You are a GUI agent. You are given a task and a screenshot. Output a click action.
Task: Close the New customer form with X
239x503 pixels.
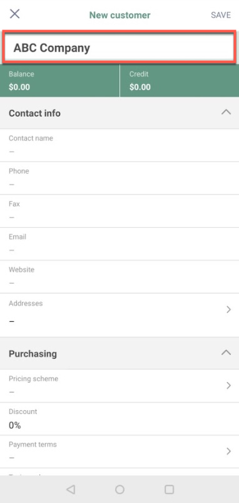(x=15, y=14)
